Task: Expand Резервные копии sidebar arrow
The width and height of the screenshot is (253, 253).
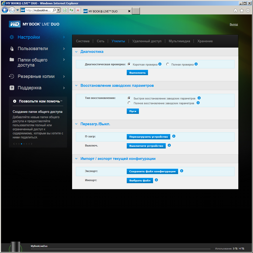Action: point(64,76)
